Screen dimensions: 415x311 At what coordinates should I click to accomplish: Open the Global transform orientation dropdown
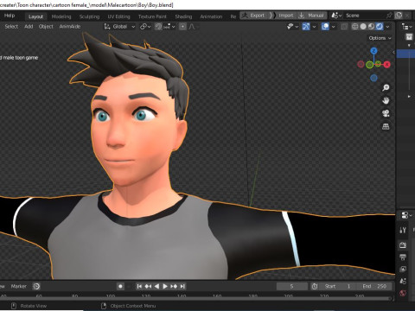119,27
